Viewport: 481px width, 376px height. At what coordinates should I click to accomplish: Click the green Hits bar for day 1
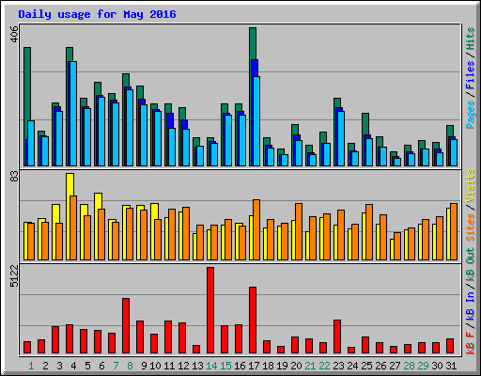tap(27, 85)
